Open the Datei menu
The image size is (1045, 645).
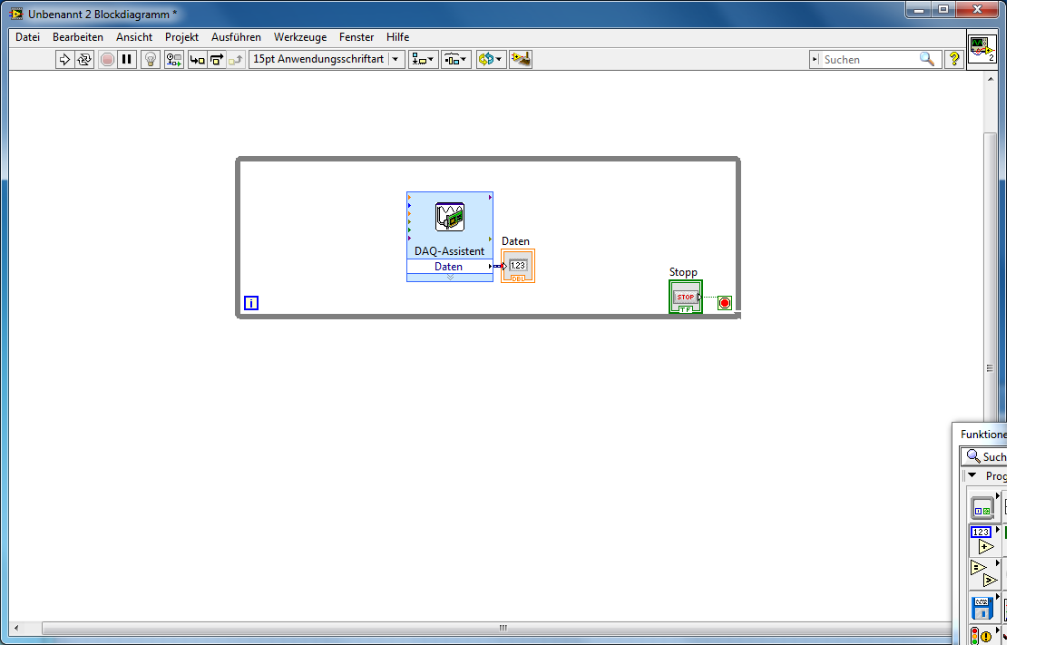point(27,37)
